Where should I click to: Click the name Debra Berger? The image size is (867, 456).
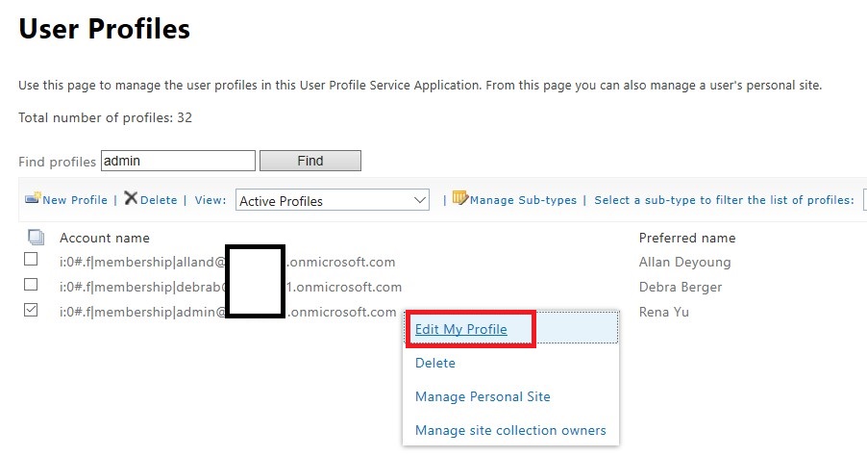point(681,288)
